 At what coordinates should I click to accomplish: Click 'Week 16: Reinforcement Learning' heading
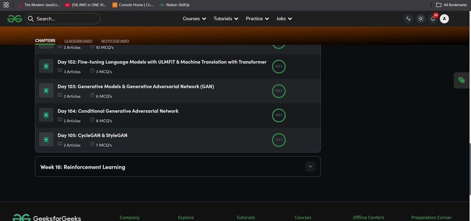pyautogui.click(x=83, y=167)
